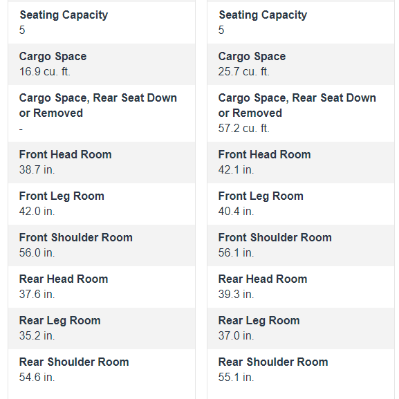Click the 57.2 cu. ft. value
Image resolution: width=399 pixels, height=399 pixels.
pyautogui.click(x=244, y=128)
